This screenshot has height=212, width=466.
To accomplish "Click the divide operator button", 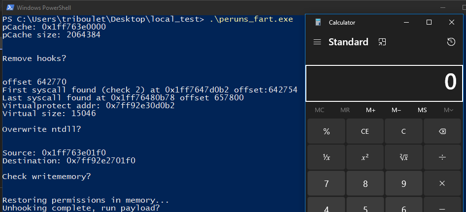I will pos(442,157).
